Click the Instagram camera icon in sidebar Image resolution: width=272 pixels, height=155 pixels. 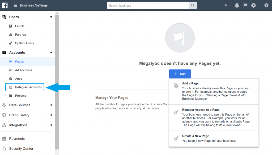pyautogui.click(x=11, y=87)
